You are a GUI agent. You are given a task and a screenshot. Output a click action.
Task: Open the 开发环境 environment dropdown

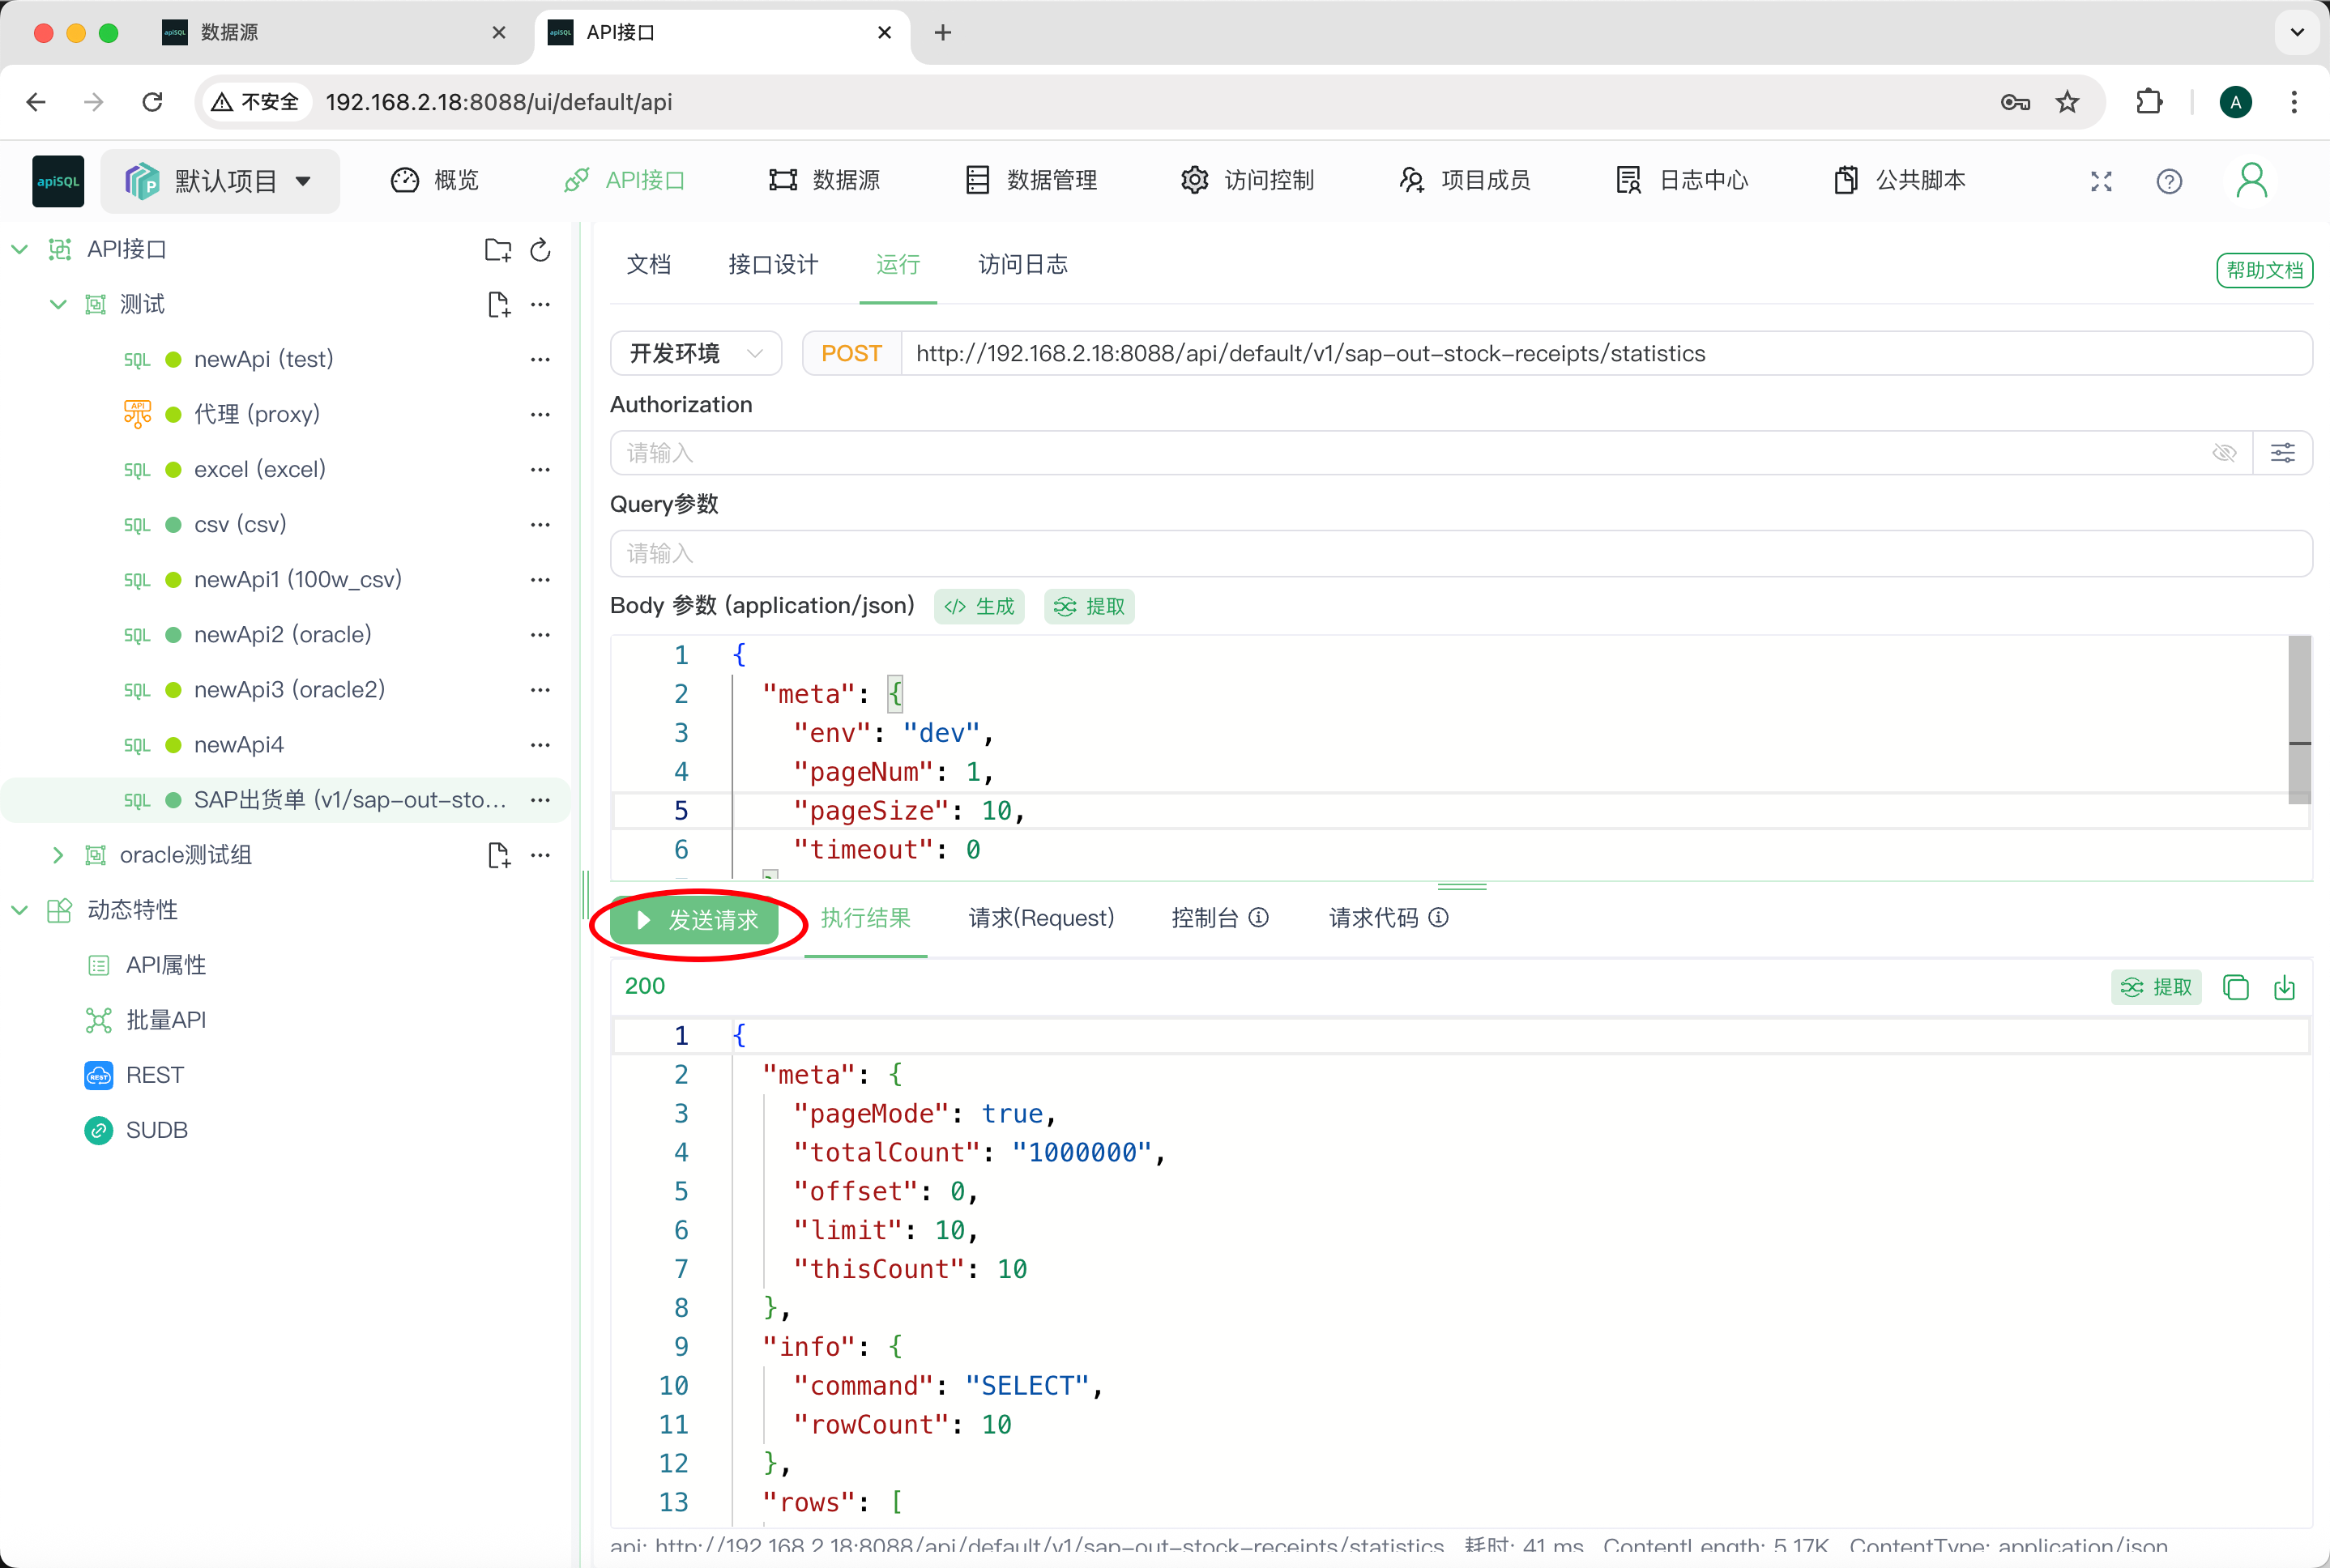point(695,353)
